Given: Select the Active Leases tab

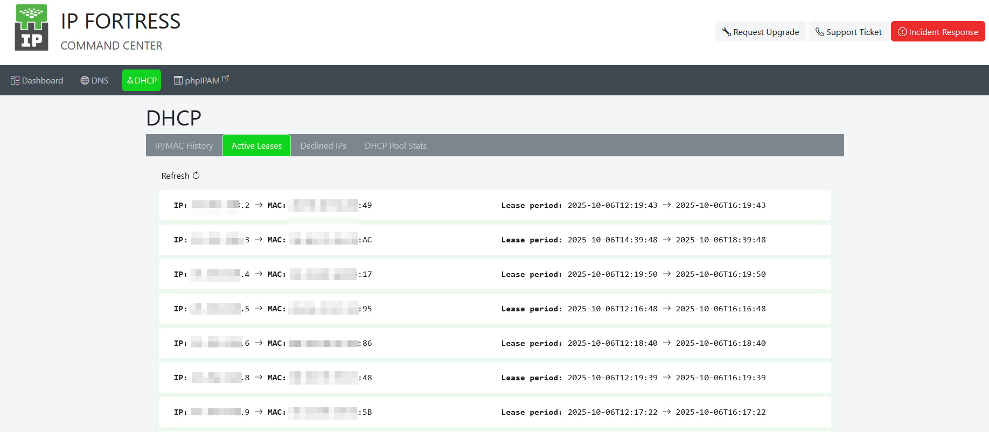Looking at the screenshot, I should point(256,145).
